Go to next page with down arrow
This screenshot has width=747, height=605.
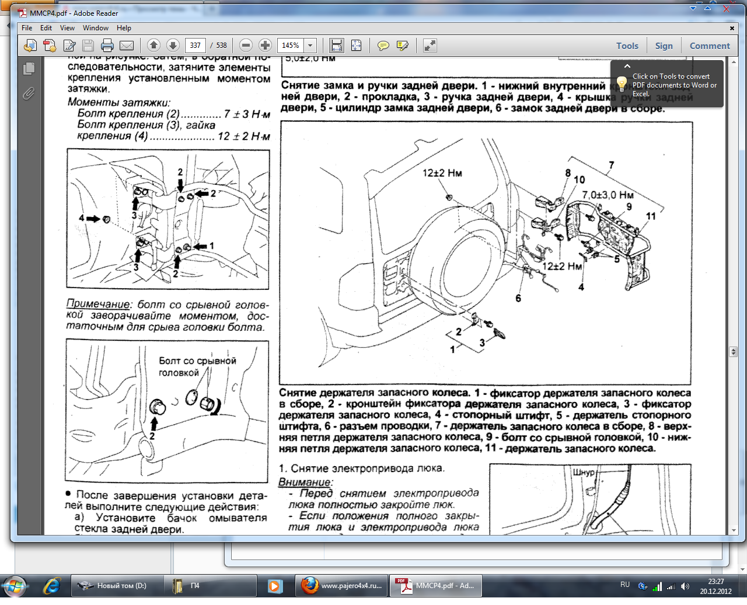pyautogui.click(x=173, y=46)
